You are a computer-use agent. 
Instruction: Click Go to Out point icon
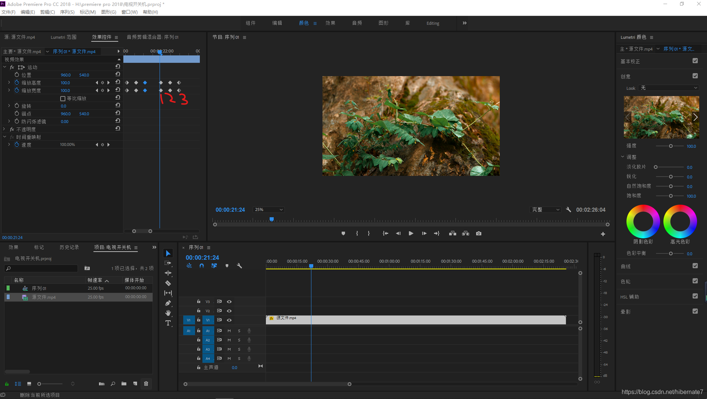tap(437, 233)
